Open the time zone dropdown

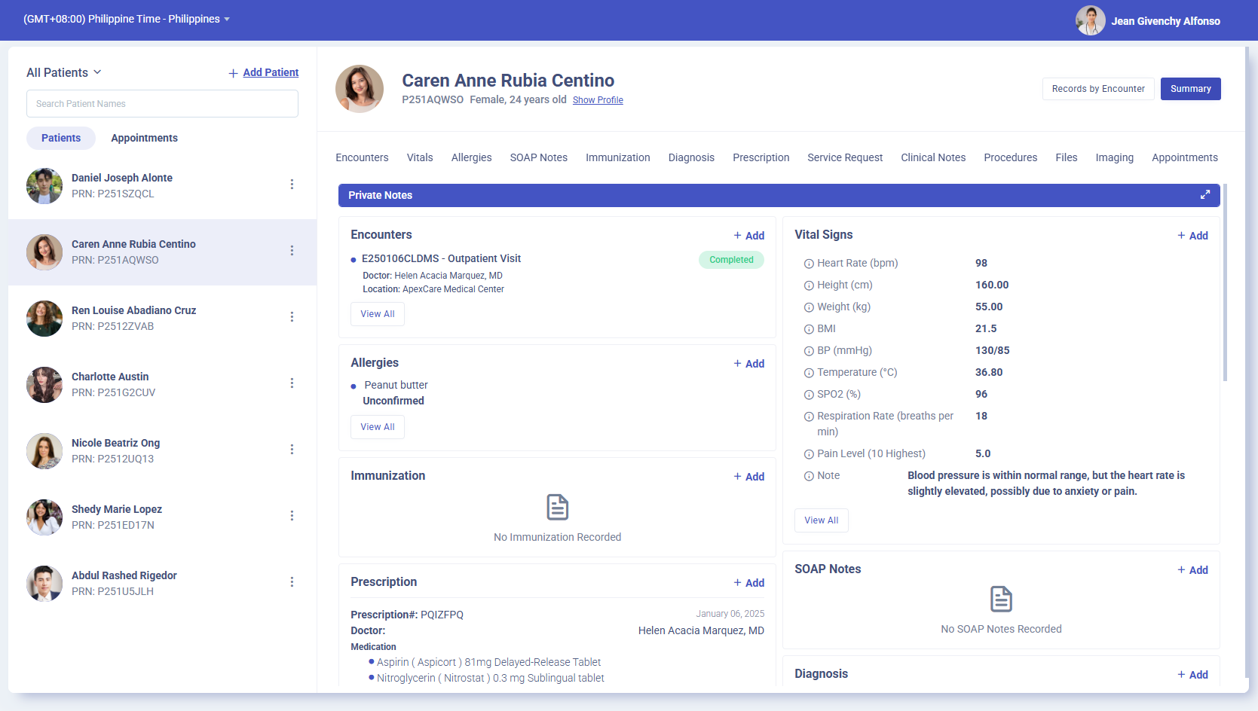(127, 20)
